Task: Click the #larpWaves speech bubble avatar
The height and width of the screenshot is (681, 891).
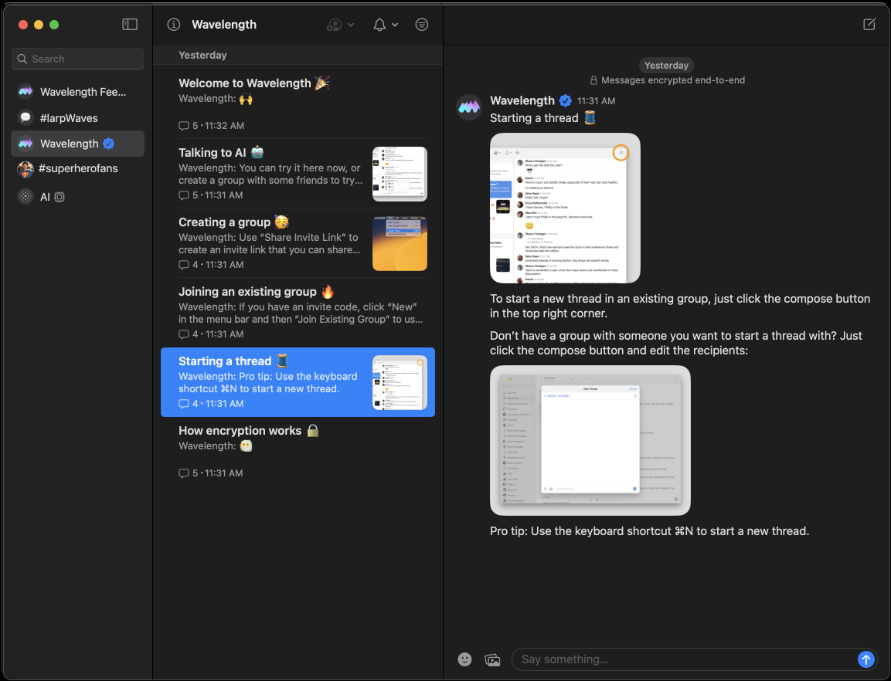Action: tap(25, 117)
